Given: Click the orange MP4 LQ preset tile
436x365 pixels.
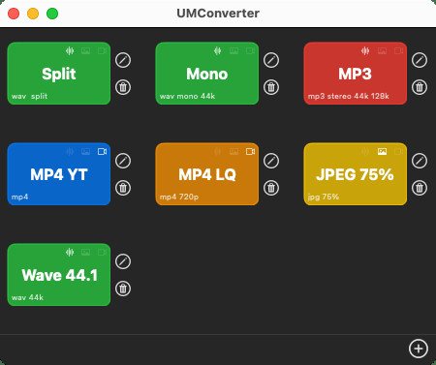Looking at the screenshot, I should [x=207, y=174].
